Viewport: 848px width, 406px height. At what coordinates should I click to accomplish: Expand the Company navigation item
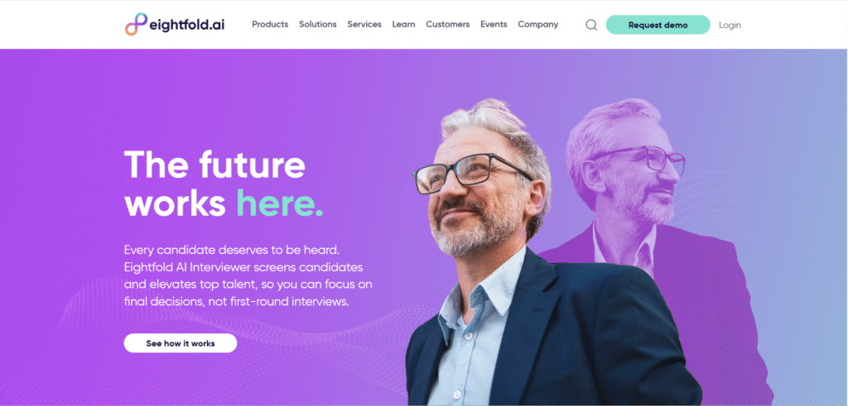tap(538, 24)
